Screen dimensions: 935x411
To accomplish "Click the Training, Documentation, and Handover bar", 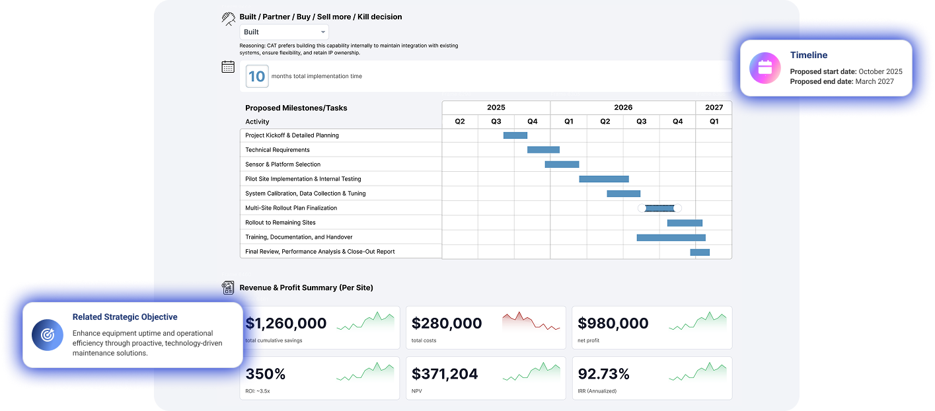I will pos(671,237).
